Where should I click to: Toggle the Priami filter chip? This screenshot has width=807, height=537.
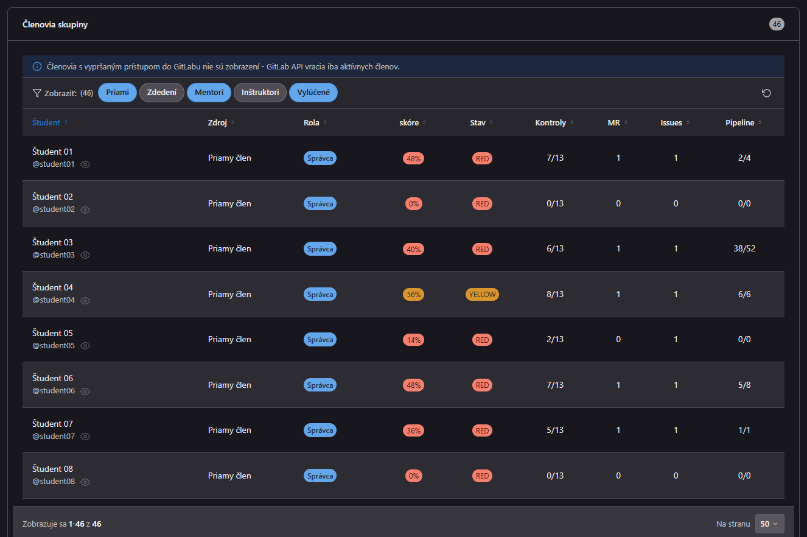tap(117, 93)
